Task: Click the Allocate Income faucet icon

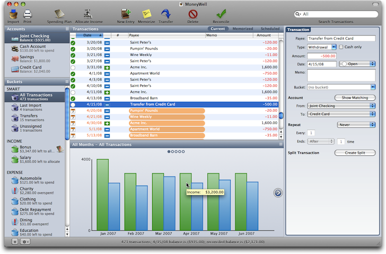Action: tap(88, 14)
